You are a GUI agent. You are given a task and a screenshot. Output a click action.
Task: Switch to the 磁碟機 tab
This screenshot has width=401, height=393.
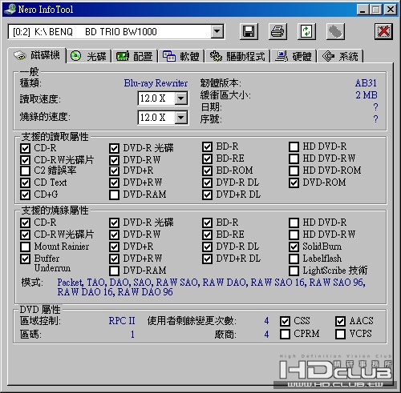tap(37, 55)
